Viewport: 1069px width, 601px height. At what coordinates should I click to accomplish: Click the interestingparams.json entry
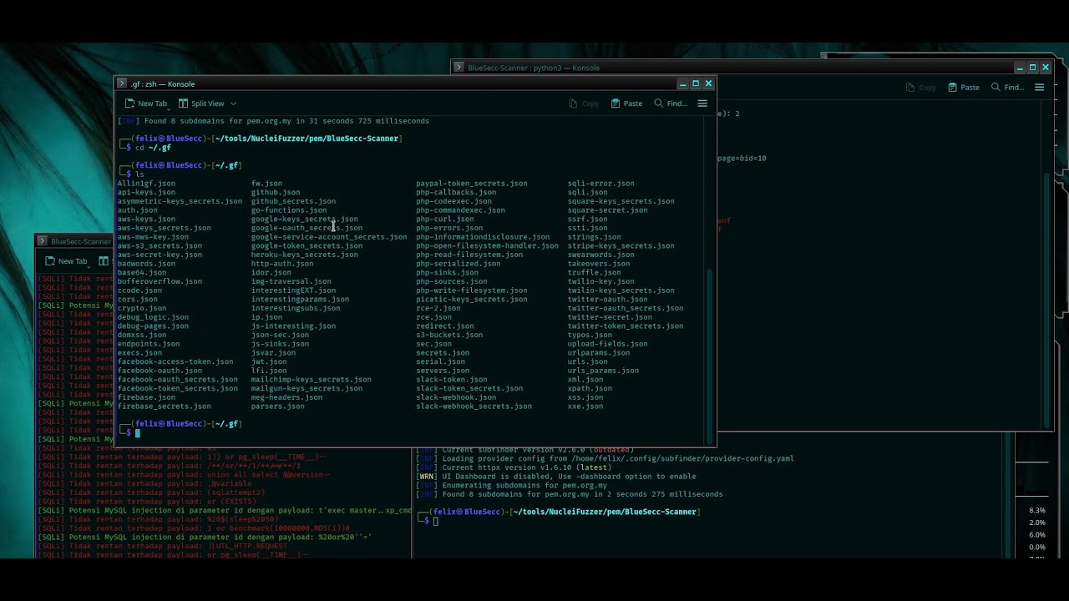tap(300, 300)
